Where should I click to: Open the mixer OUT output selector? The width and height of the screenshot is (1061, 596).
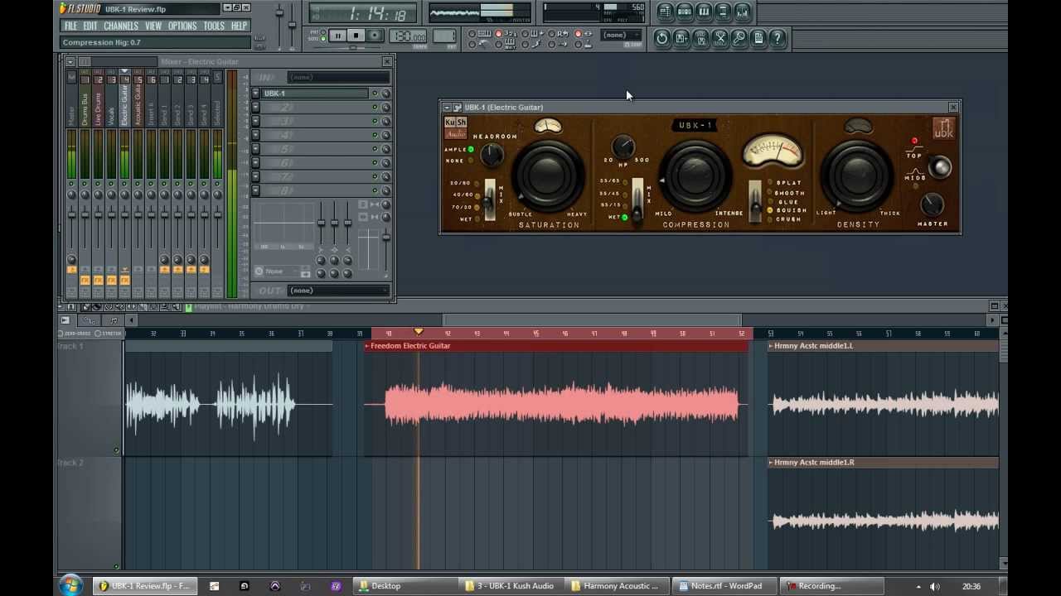click(x=338, y=291)
